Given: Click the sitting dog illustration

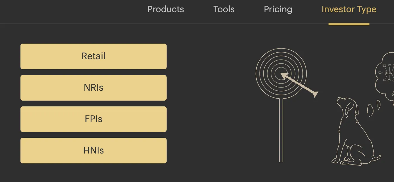Looking at the screenshot, I should (356, 131).
